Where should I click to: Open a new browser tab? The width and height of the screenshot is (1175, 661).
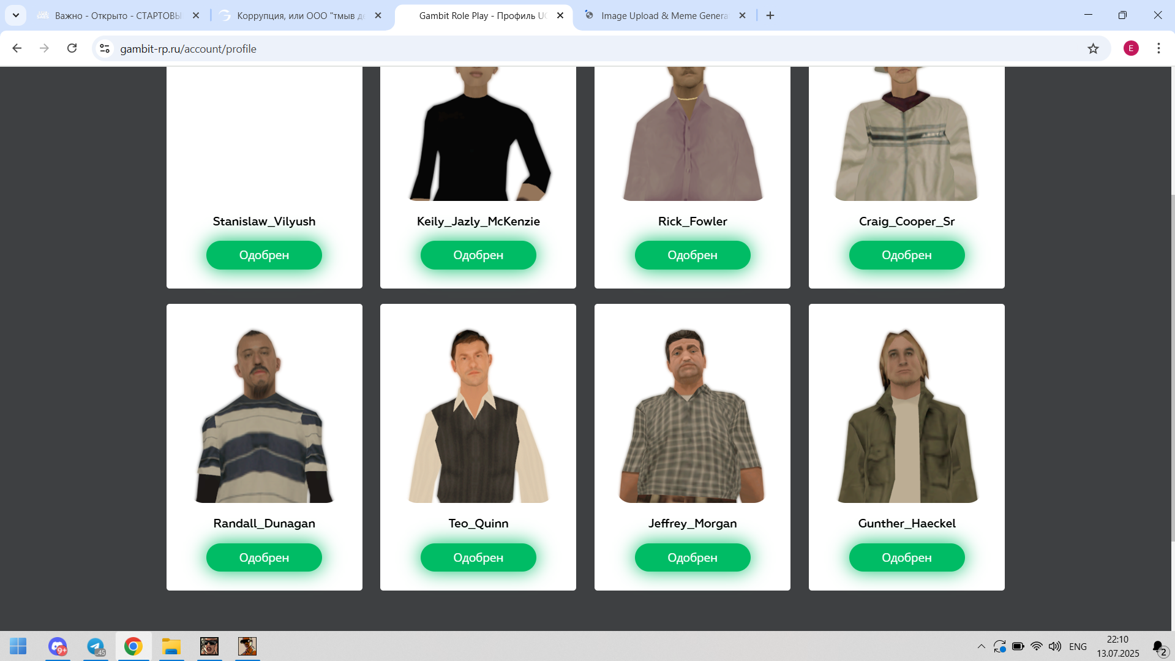pos(770,15)
